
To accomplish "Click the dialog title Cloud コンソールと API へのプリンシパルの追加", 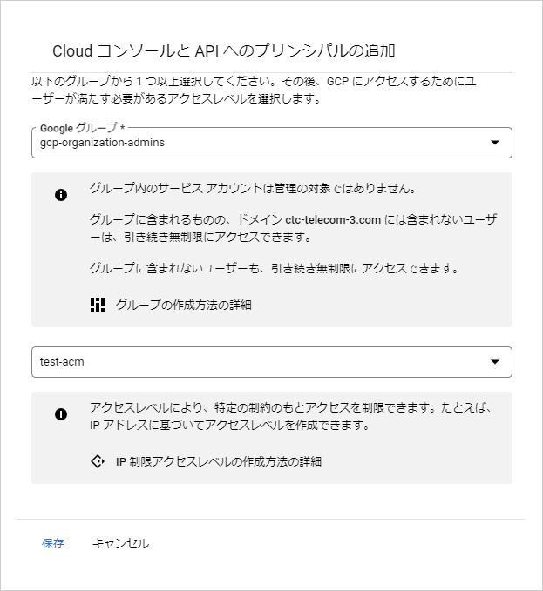I will point(224,50).
